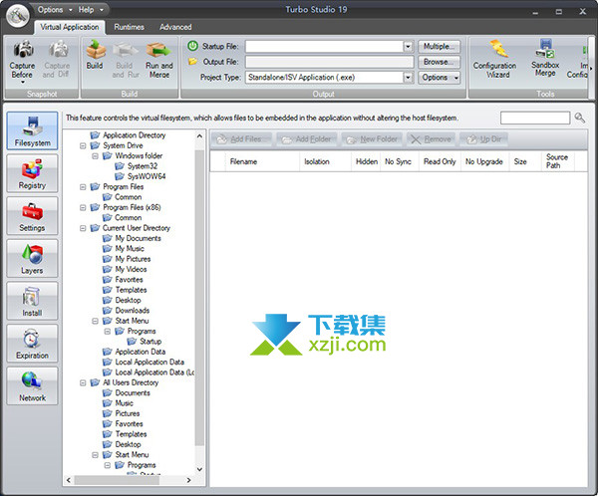Screen dimensions: 598x496
Task: Collapse Start Menu under Current User Directory
Action: click(x=95, y=321)
